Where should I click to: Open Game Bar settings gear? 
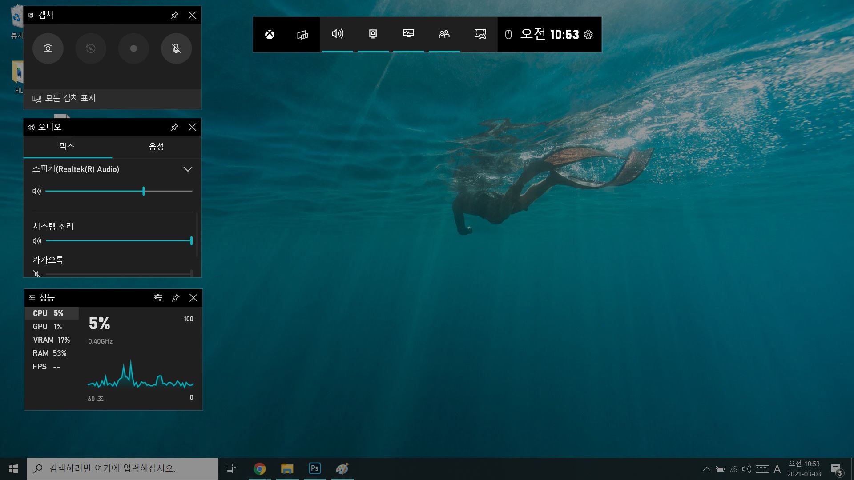588,35
